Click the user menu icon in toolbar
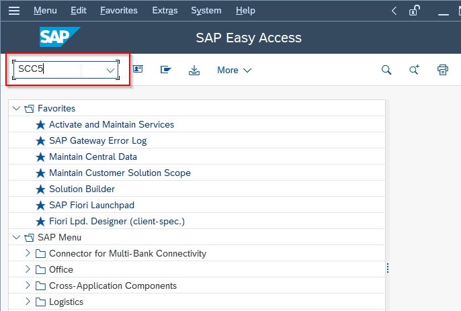The image size is (461, 311). pos(138,69)
